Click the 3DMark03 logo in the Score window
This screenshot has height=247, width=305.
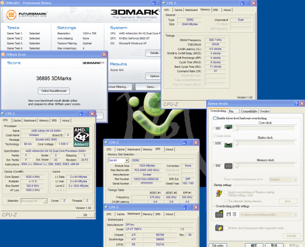[x=93, y=63]
